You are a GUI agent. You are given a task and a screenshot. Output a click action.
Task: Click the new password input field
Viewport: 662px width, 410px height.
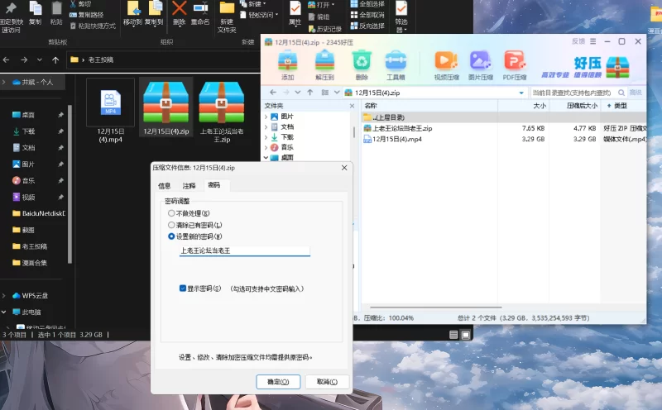244,250
